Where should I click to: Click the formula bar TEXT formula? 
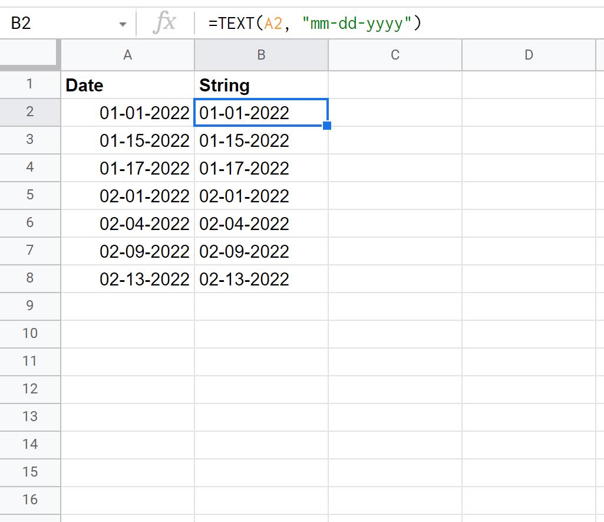coord(315,24)
